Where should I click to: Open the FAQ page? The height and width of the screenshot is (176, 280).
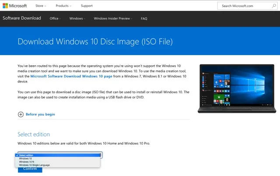point(144,18)
